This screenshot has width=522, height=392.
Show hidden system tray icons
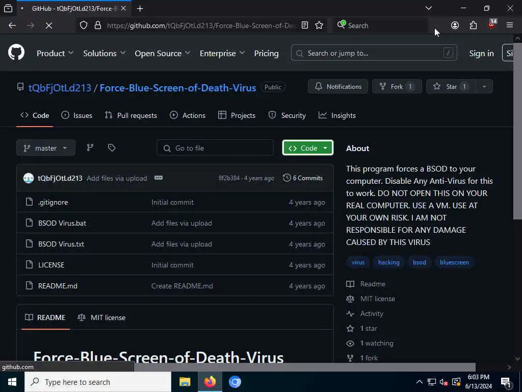(x=420, y=382)
